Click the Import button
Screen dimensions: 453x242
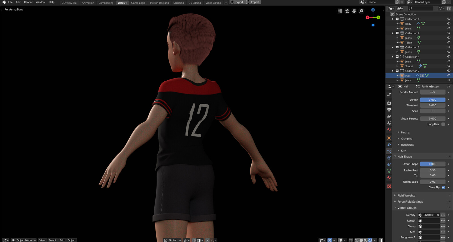point(253,2)
